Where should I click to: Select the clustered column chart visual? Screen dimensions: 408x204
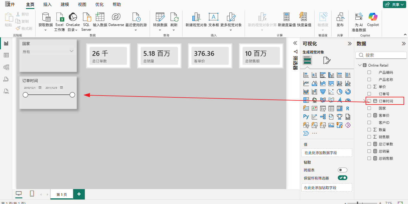pyautogui.click(x=331, y=75)
